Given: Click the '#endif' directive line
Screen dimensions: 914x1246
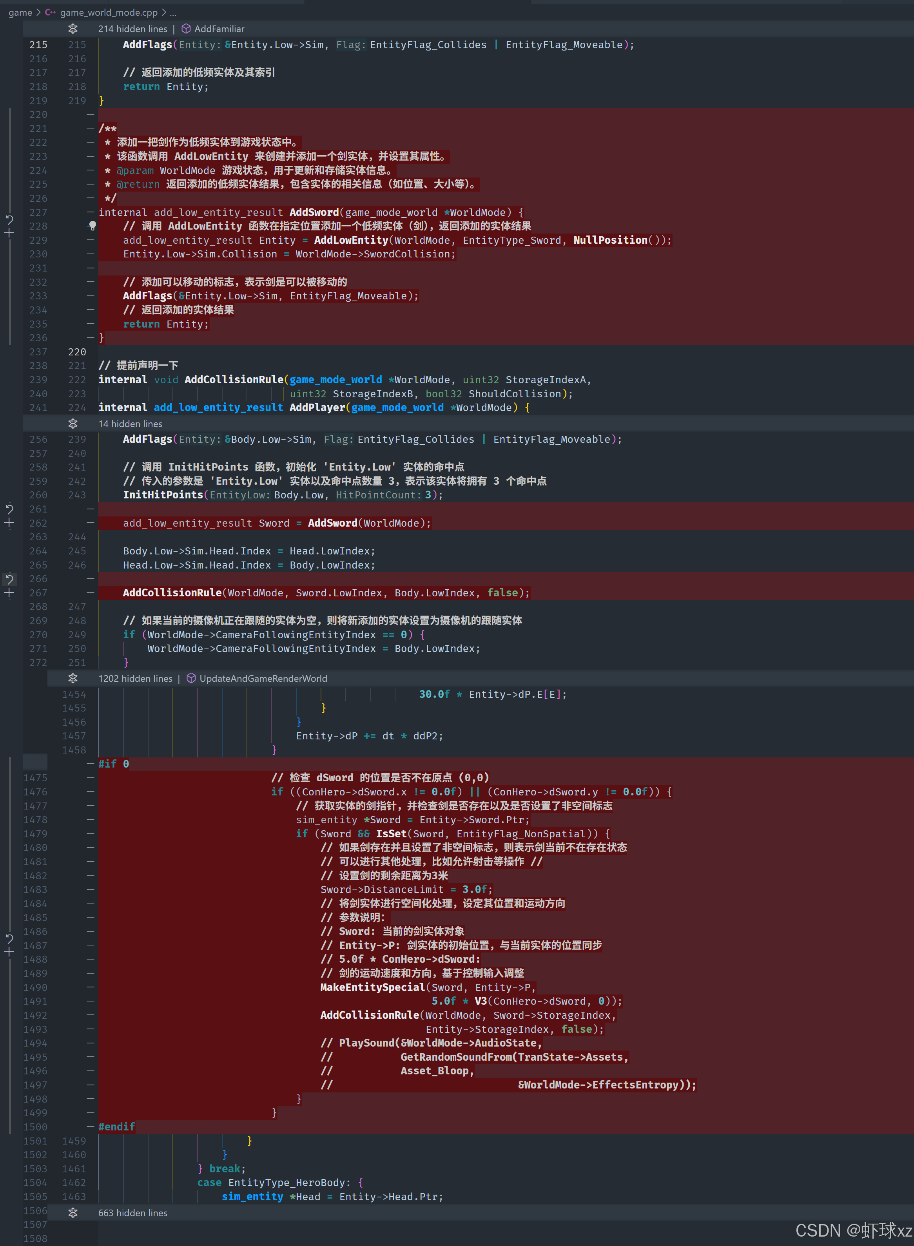Looking at the screenshot, I should coord(117,1126).
